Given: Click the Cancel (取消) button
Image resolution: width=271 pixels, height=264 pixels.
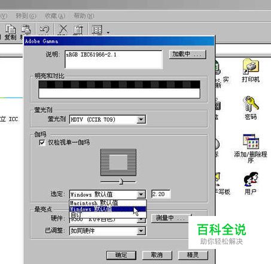Looking at the screenshot, I should [157, 255].
